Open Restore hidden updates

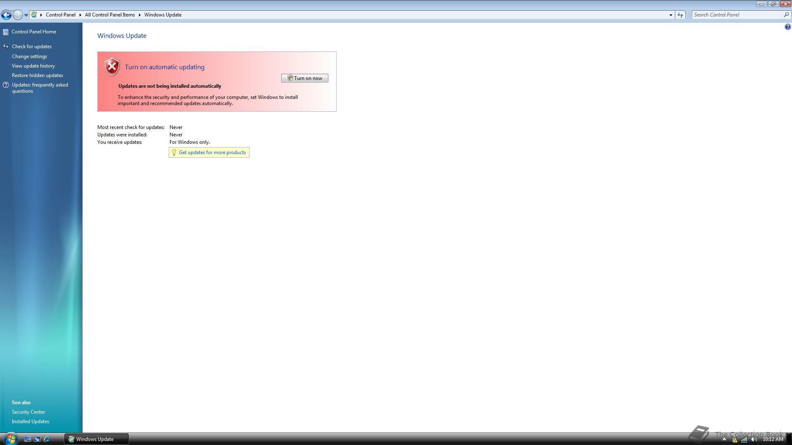(38, 75)
